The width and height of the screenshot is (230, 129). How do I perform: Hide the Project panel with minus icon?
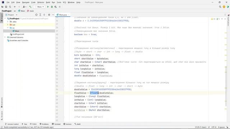[53, 15]
